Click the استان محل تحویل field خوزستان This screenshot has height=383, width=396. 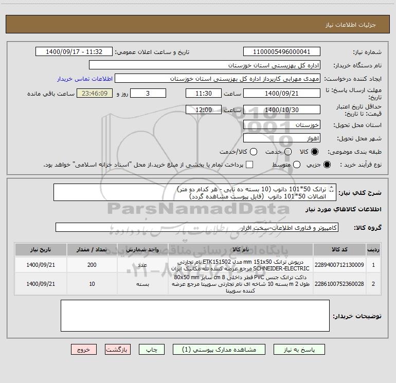(282, 125)
